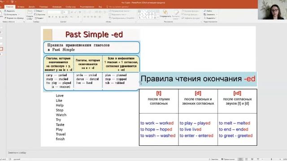287x161 pixels.
Task: Select the highlighted slide thumbnail in the left panel
Action: (2, 49)
